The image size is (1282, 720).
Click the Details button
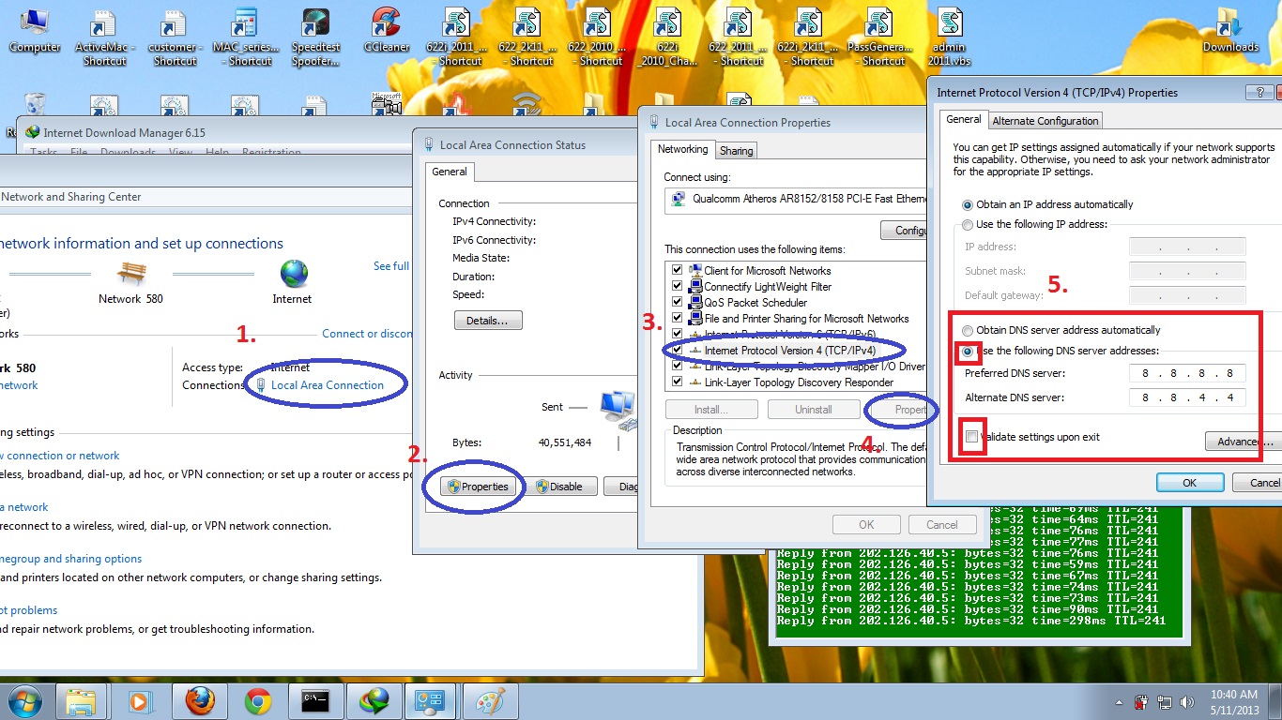pos(487,321)
